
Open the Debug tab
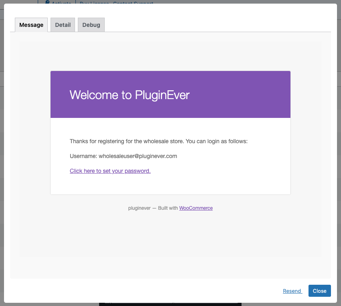(x=91, y=25)
